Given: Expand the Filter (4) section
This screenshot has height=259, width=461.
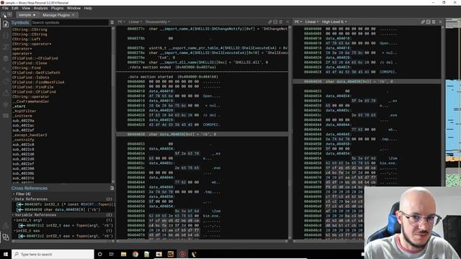Looking at the screenshot, I should pos(14,194).
